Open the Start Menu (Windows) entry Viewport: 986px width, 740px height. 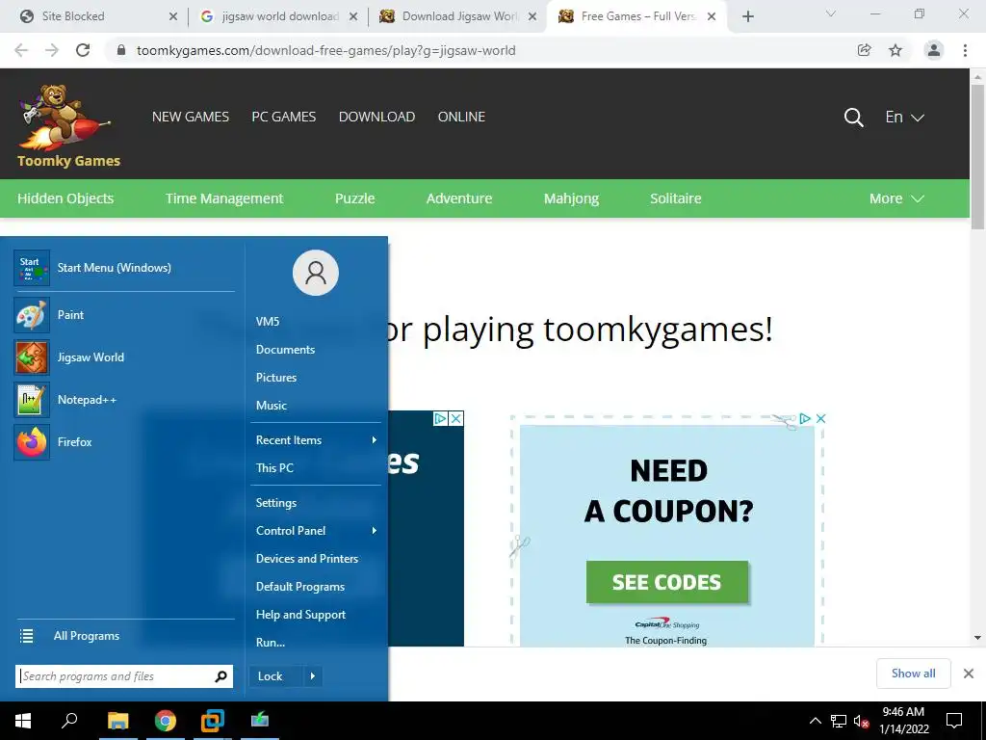tap(124, 268)
